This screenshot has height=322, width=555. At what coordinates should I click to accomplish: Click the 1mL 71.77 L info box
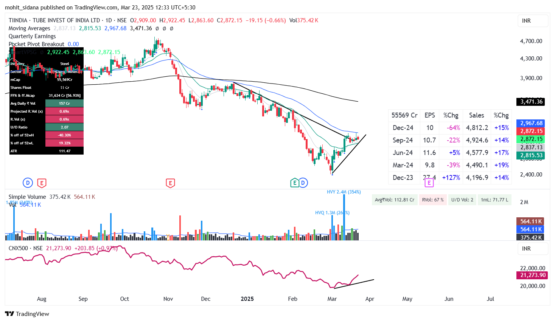pos(494,200)
